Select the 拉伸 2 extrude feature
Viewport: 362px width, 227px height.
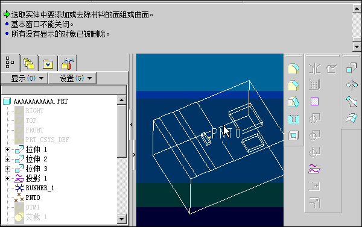[x=36, y=159]
